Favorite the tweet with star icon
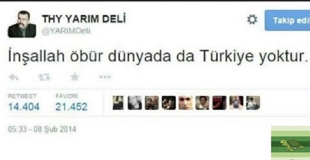The height and width of the screenshot is (160, 310). [x=74, y=77]
